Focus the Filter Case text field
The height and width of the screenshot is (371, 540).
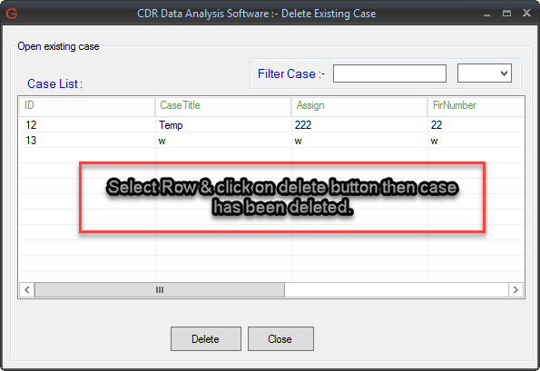click(389, 73)
